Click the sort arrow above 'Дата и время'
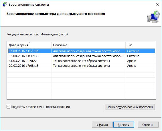 click(29, 43)
